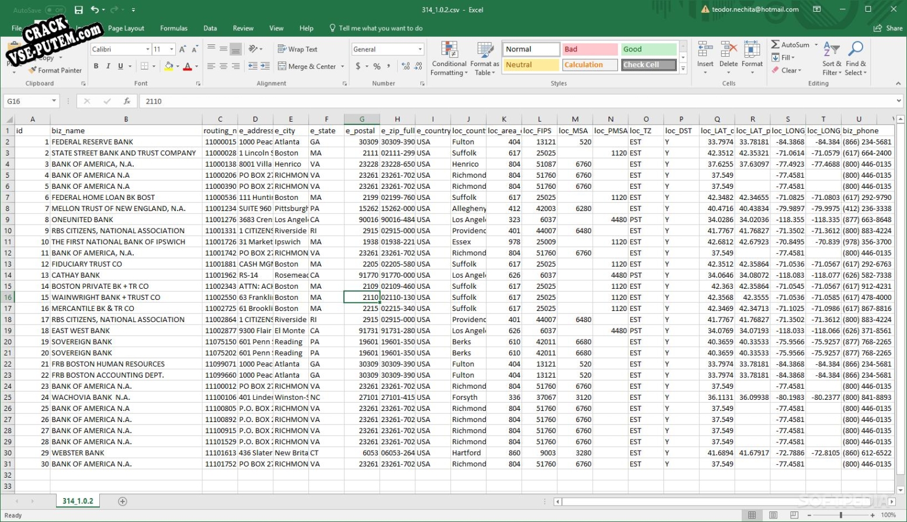This screenshot has height=522, width=907.
Task: Open the Formulas tab
Action: 174,28
